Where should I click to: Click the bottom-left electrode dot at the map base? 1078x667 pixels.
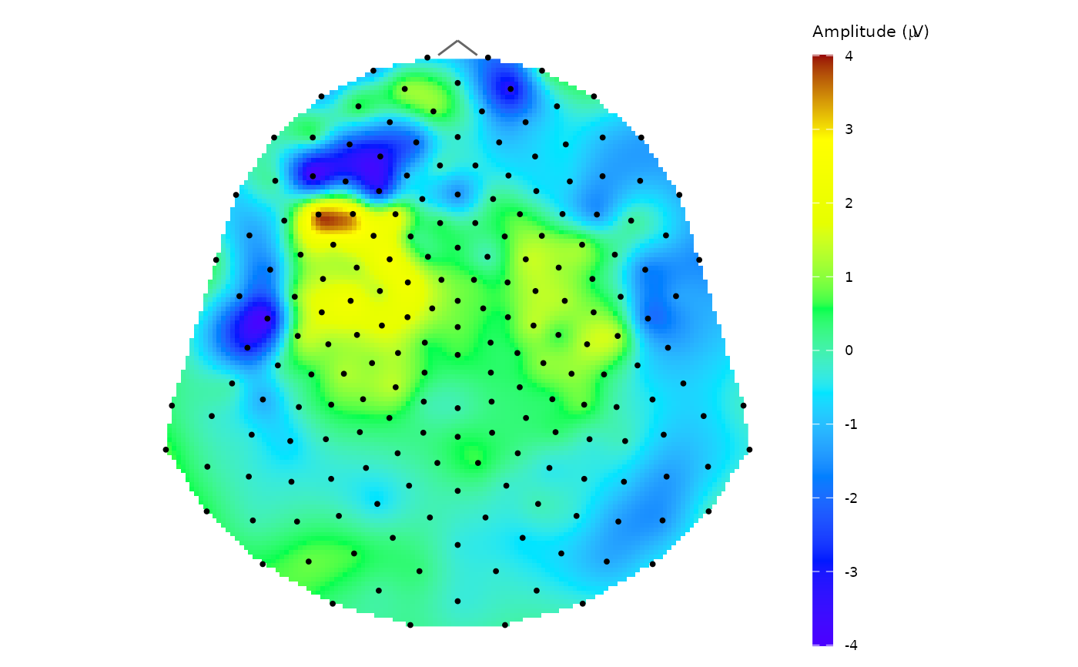(x=410, y=625)
